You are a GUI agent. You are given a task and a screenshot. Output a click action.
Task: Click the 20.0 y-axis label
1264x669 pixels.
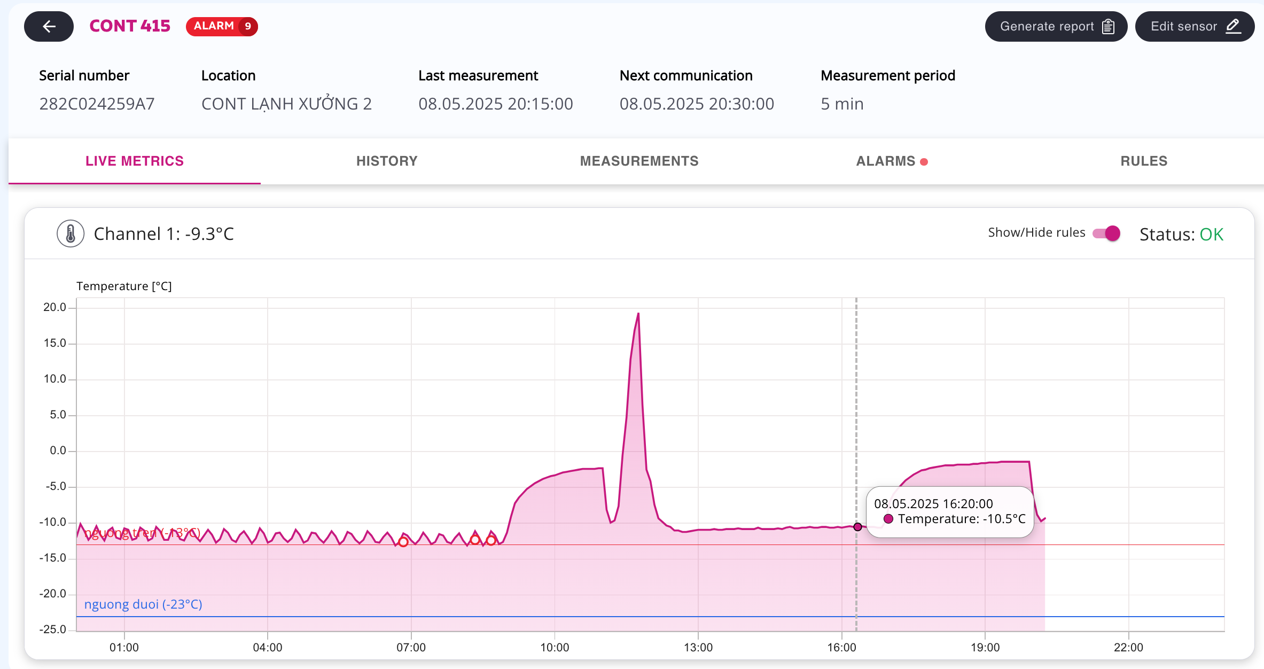coord(54,307)
